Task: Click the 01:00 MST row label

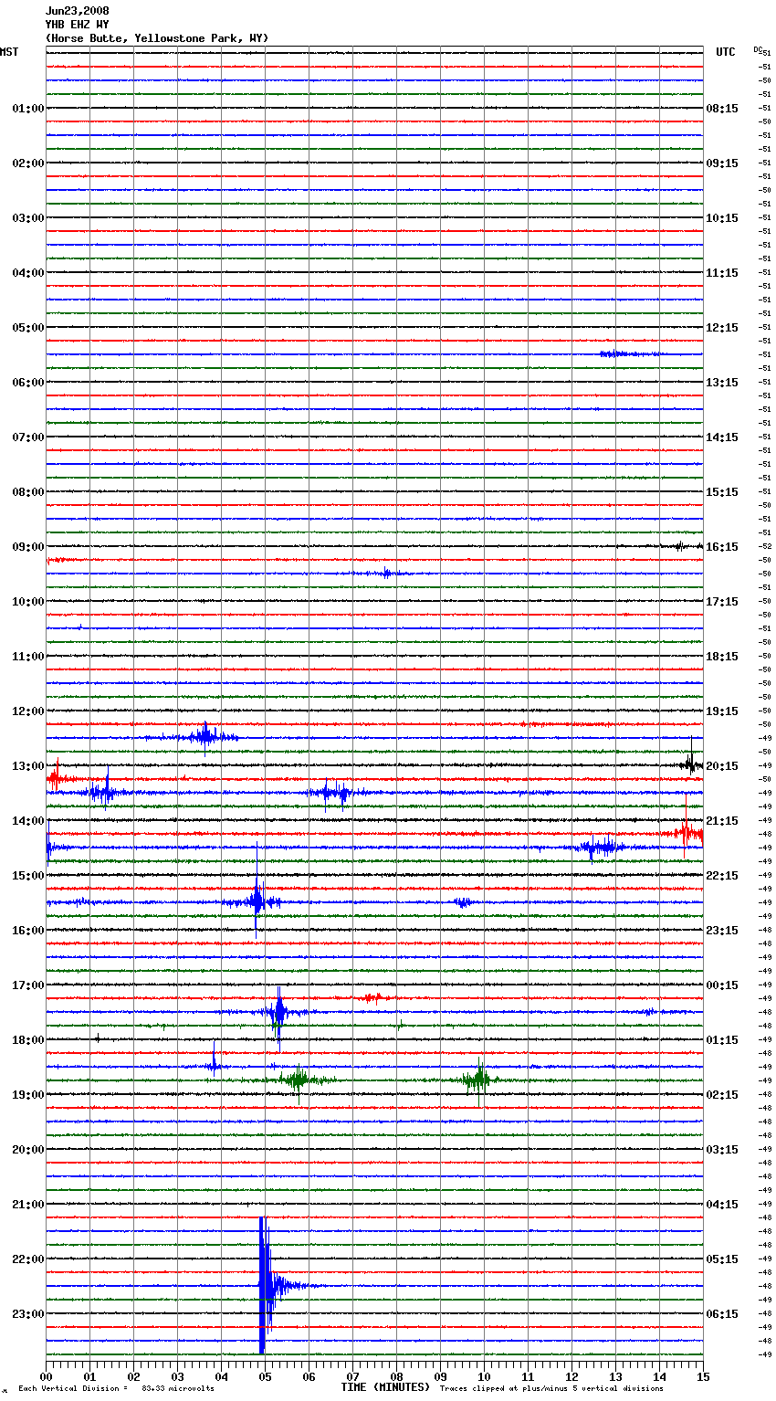Action: pos(28,109)
